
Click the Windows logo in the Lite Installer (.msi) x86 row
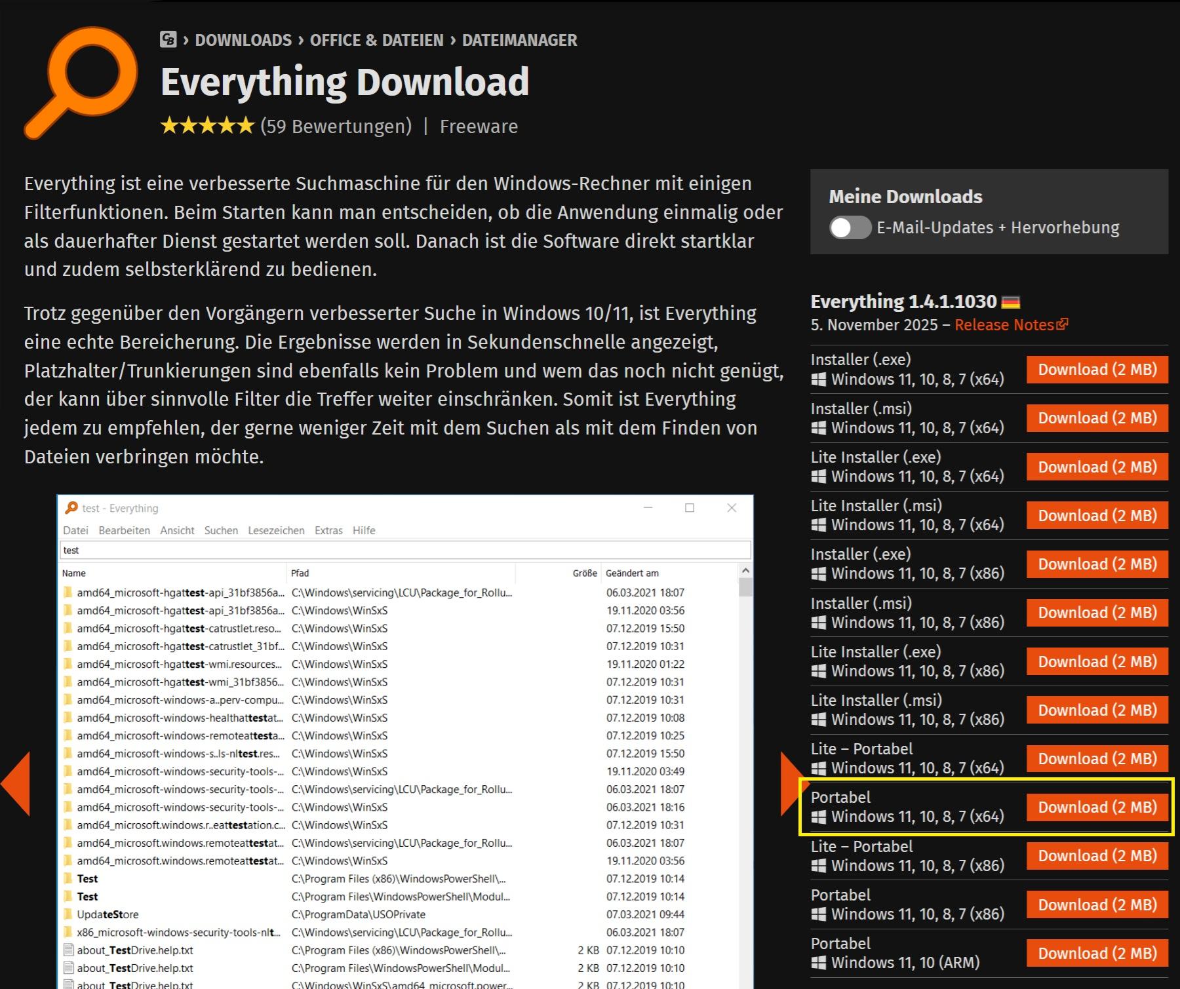point(818,720)
